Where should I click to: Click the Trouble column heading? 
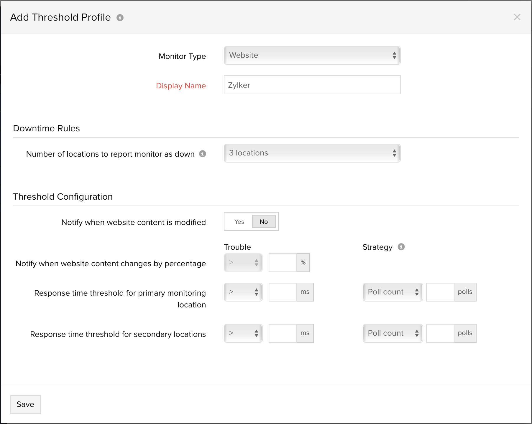(x=237, y=247)
